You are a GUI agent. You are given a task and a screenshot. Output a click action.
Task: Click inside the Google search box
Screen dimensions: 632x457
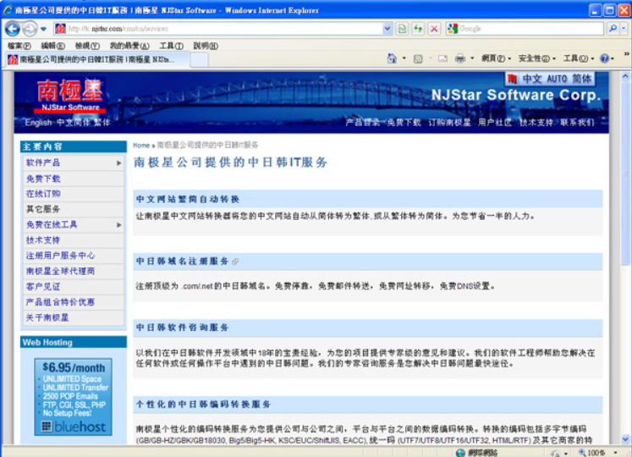click(x=530, y=29)
